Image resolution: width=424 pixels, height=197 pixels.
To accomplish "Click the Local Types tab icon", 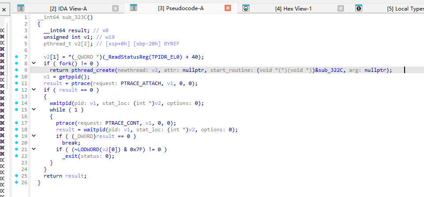I will (359, 8).
